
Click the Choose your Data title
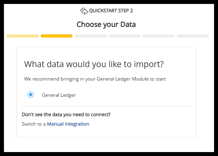click(106, 24)
